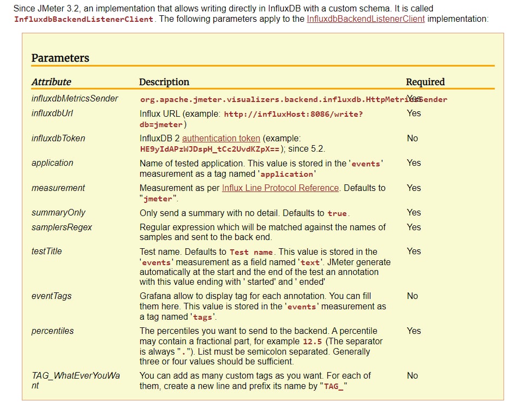515x407 pixels.
Task: Follow the authentication token link
Action: tap(221, 138)
